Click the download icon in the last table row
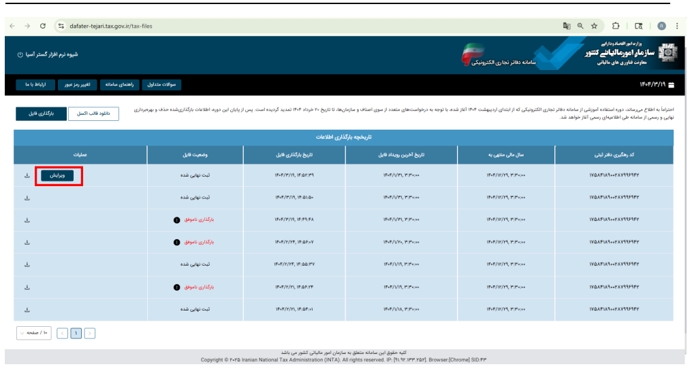The height and width of the screenshot is (371, 692). pos(27,309)
